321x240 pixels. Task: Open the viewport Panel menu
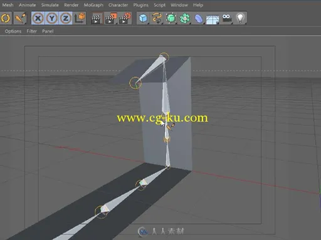(x=48, y=31)
